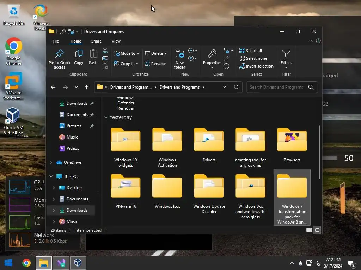Open Recycle Bin on desktop
The height and width of the screenshot is (270, 361).
pyautogui.click(x=14, y=15)
